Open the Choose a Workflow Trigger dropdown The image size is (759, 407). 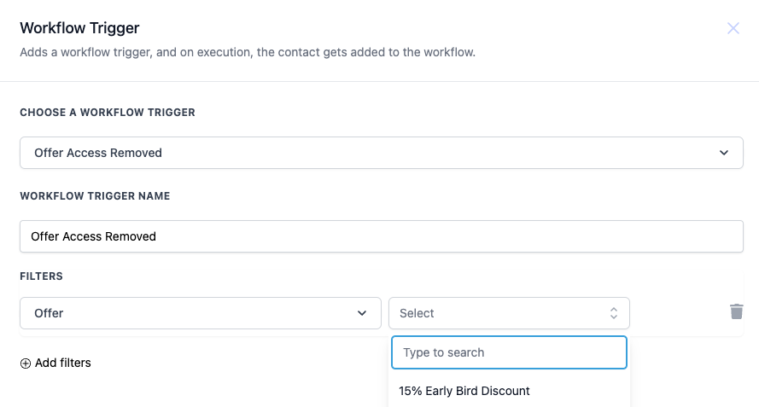click(381, 153)
